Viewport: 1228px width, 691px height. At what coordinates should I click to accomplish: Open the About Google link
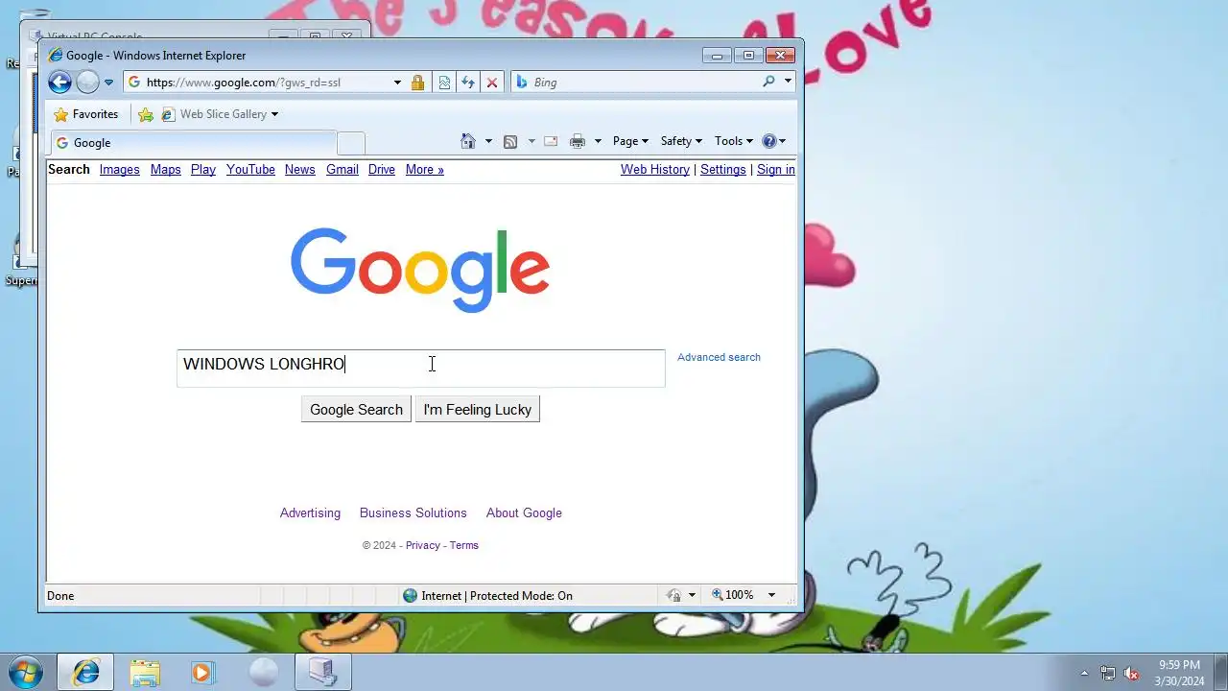524,513
